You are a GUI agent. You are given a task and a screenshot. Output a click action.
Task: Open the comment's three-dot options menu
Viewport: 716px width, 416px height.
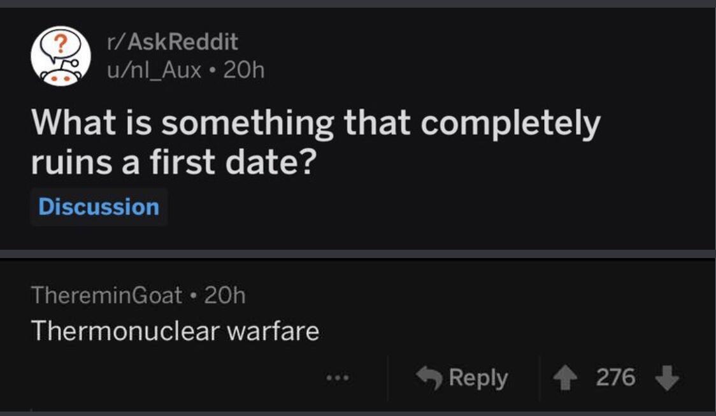click(x=335, y=378)
